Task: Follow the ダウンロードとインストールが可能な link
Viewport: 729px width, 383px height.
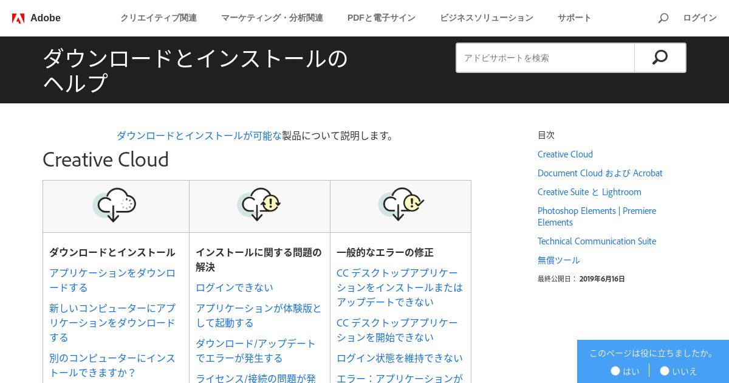Action: click(x=199, y=136)
